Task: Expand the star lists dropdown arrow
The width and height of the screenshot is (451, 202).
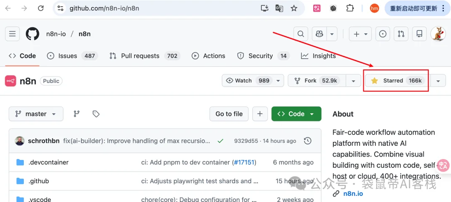Action: pyautogui.click(x=438, y=81)
